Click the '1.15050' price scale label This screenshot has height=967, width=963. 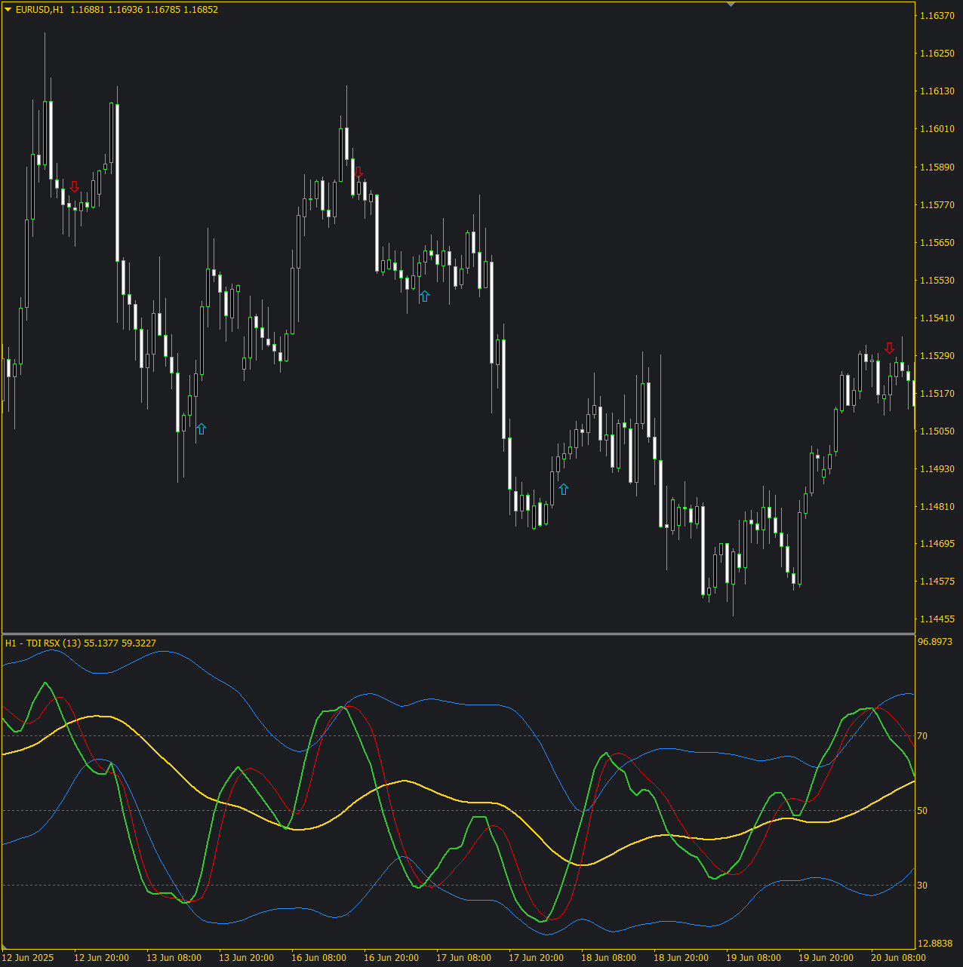coord(937,431)
